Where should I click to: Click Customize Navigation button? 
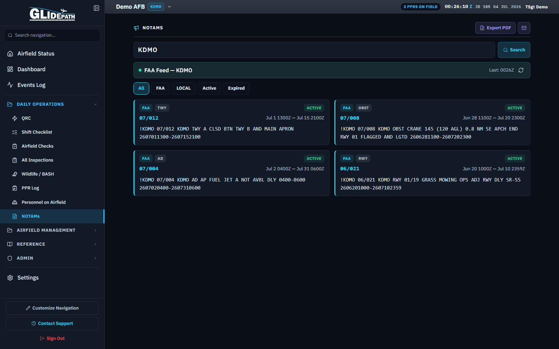tap(52, 308)
